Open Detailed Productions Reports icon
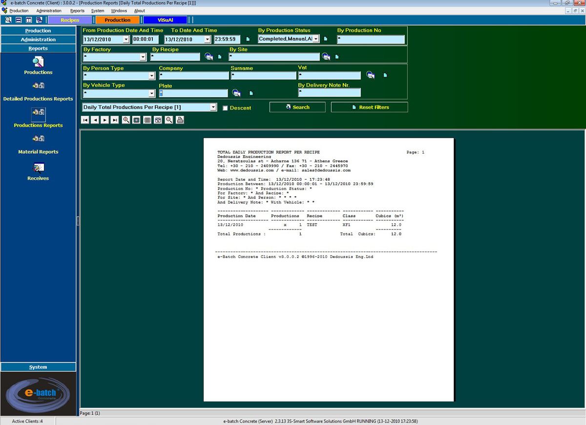586x425 pixels. [x=38, y=86]
